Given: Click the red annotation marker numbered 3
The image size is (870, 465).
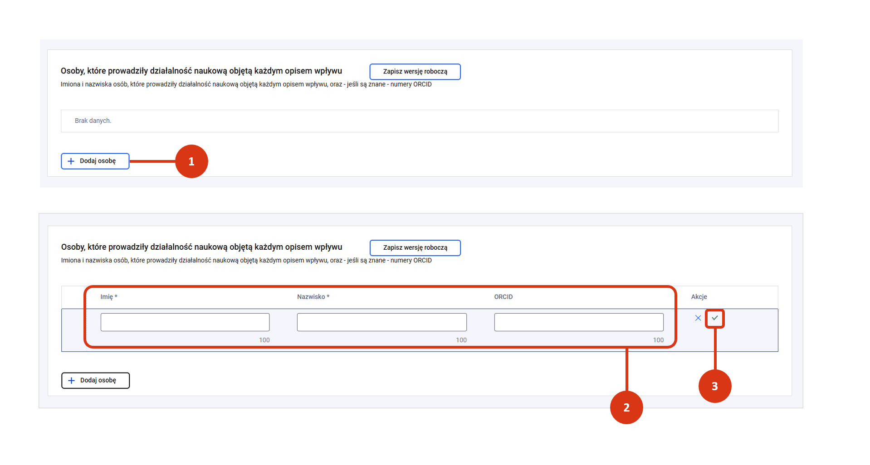Looking at the screenshot, I should point(714,386).
